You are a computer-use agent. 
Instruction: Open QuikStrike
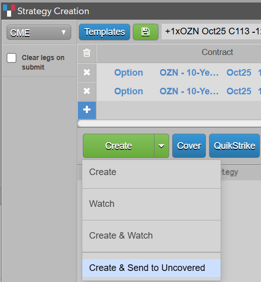click(235, 146)
